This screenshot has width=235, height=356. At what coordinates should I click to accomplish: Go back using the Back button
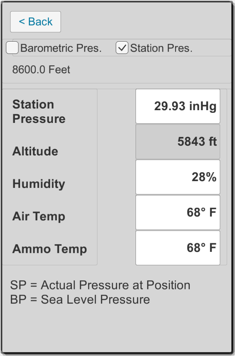[x=35, y=22]
